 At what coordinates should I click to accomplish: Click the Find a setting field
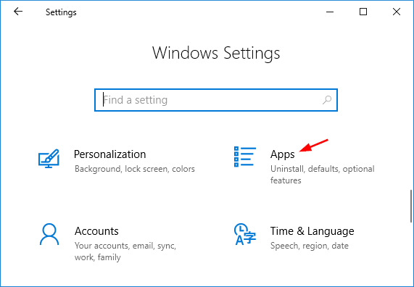(216, 100)
